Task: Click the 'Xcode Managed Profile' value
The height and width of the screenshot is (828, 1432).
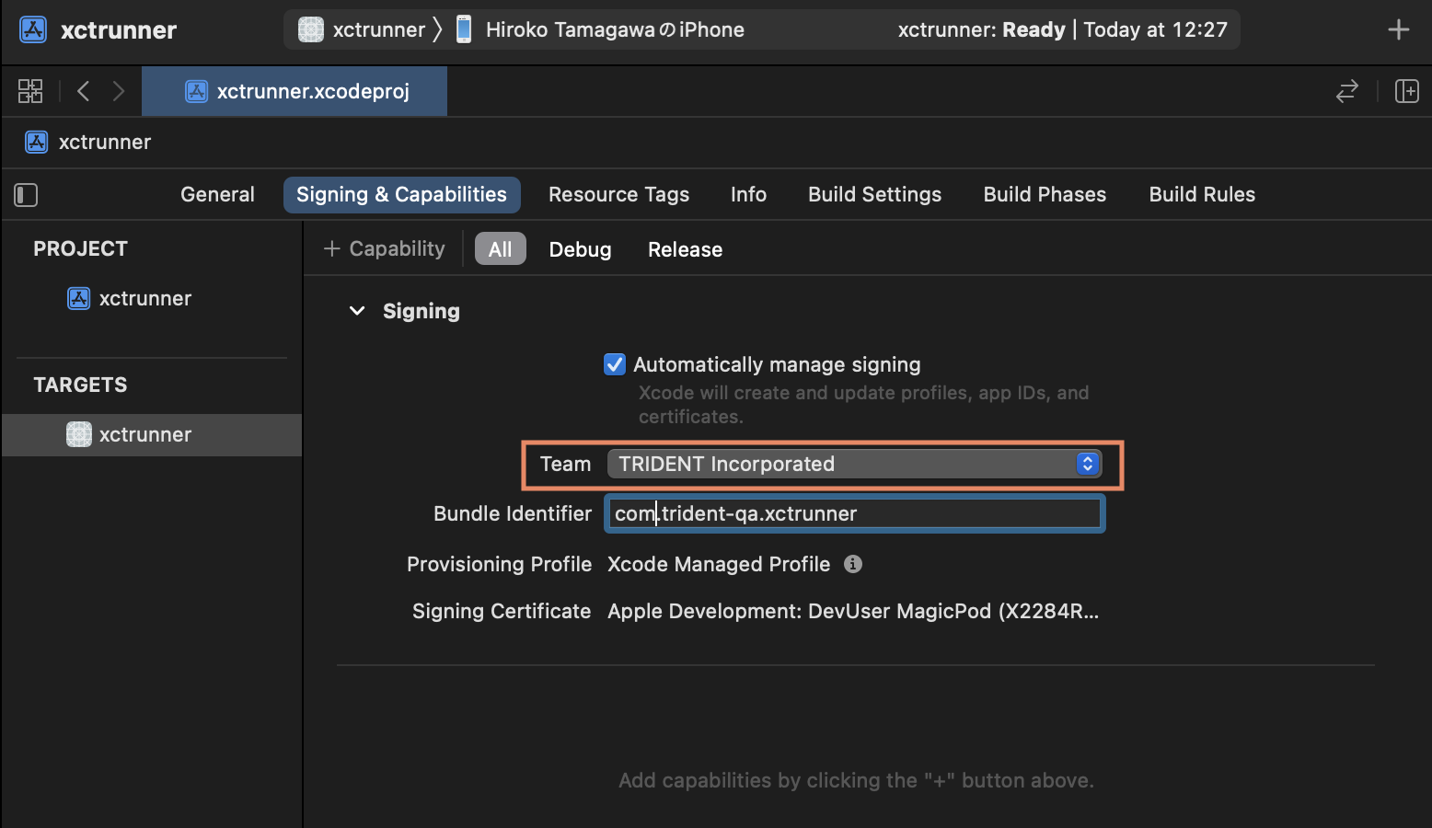Action: (719, 564)
